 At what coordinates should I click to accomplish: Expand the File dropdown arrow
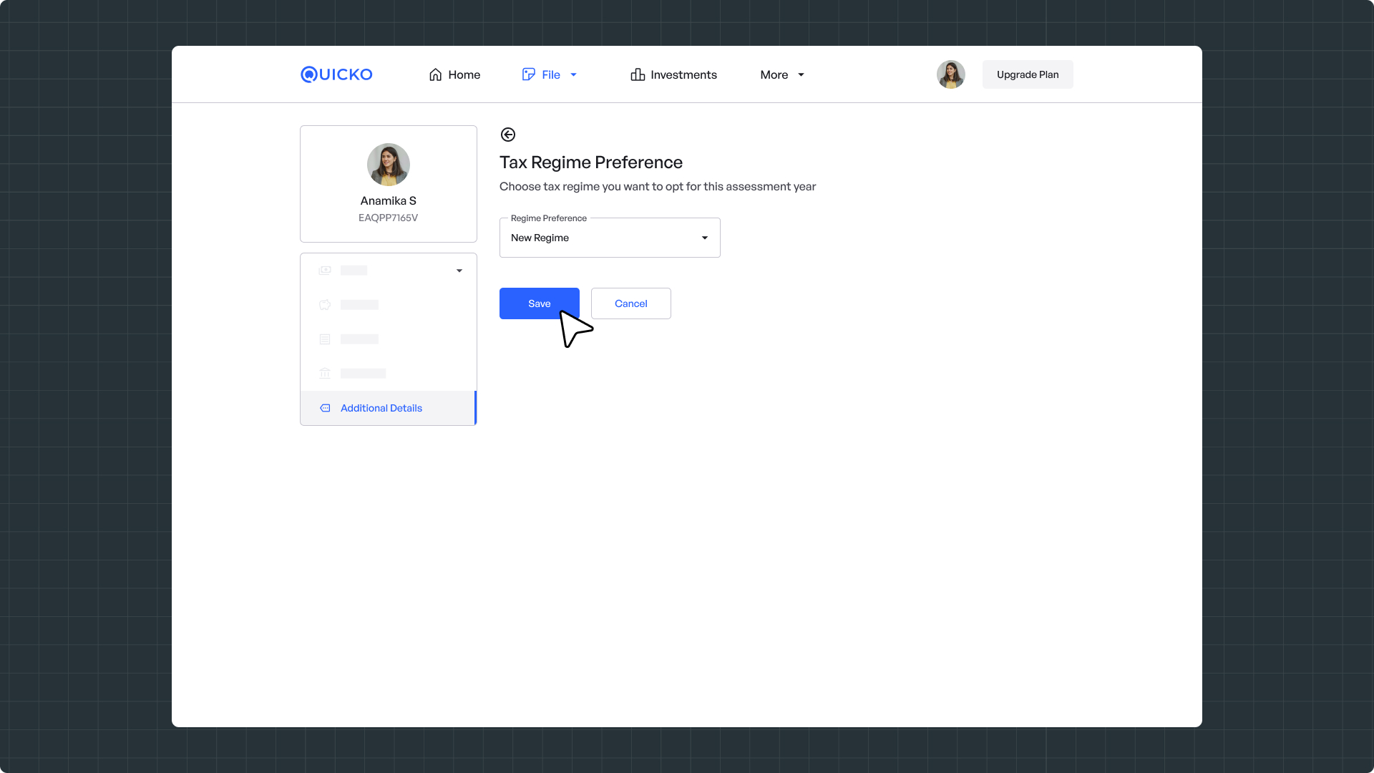pos(573,74)
